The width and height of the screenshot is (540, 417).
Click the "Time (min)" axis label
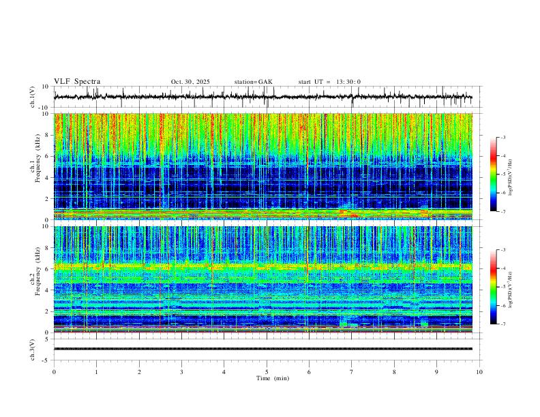[273, 378]
